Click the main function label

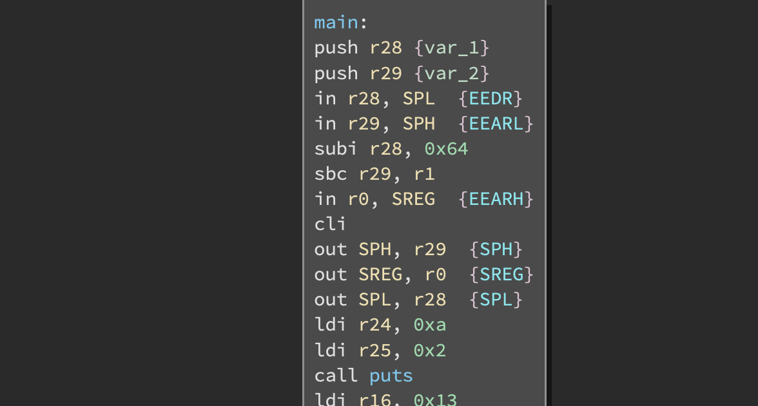pyautogui.click(x=335, y=23)
